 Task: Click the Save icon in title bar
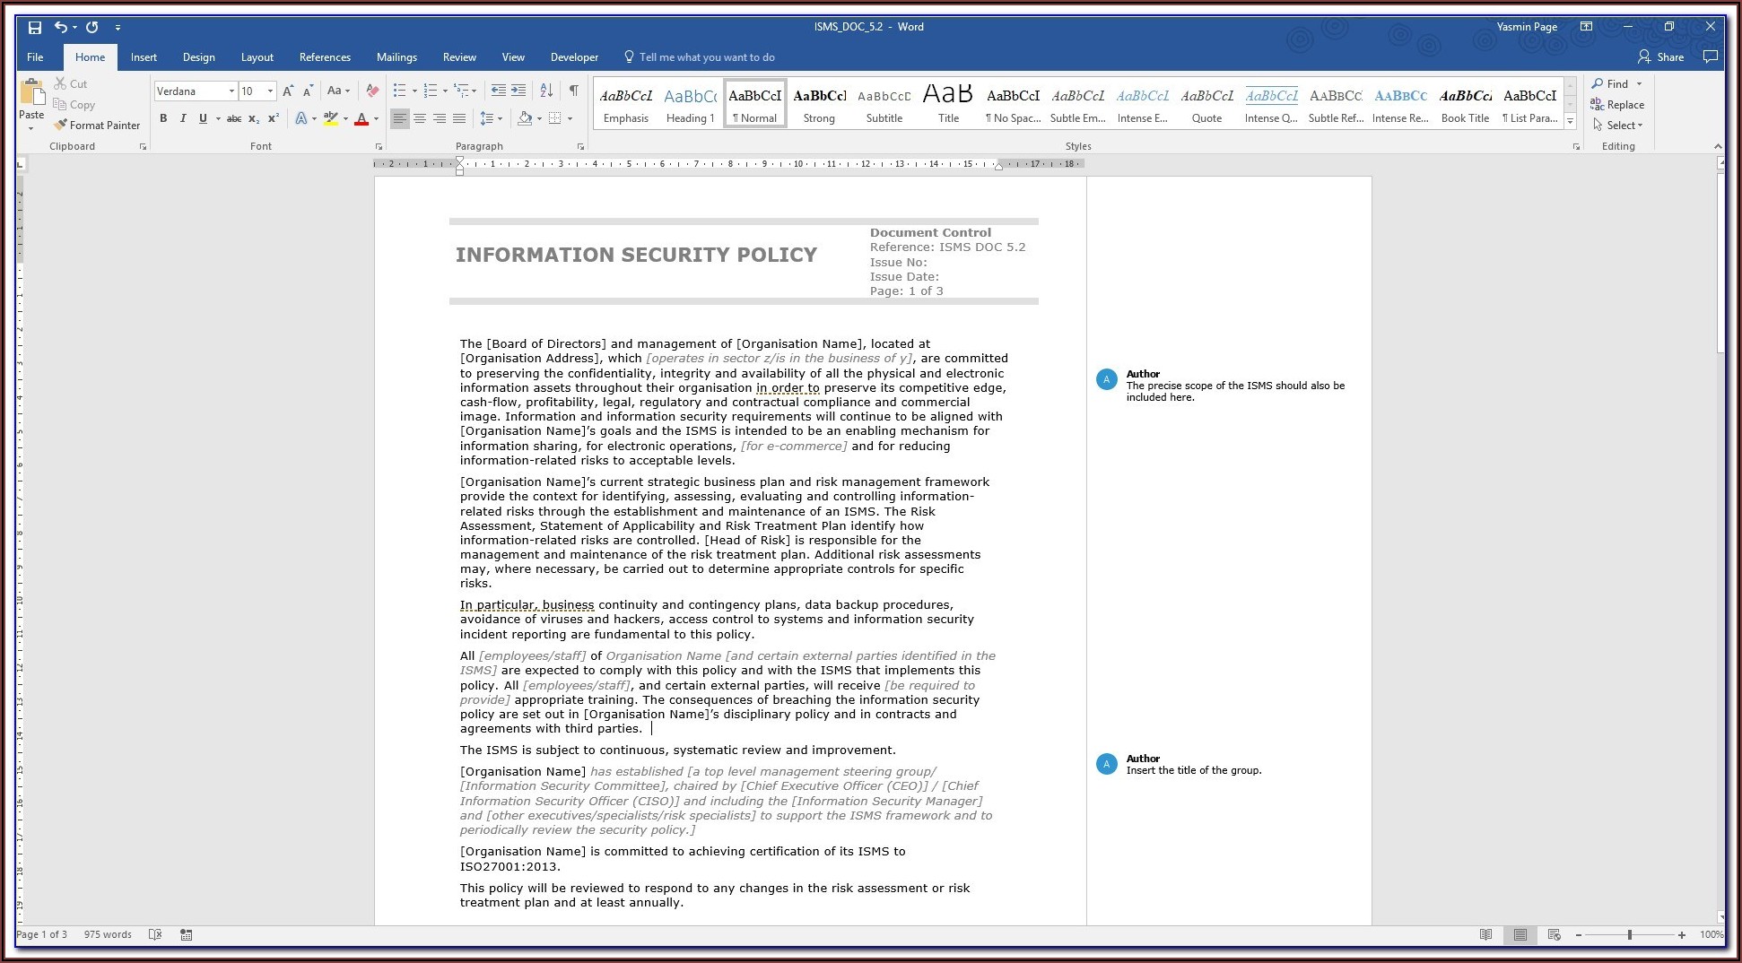(35, 27)
